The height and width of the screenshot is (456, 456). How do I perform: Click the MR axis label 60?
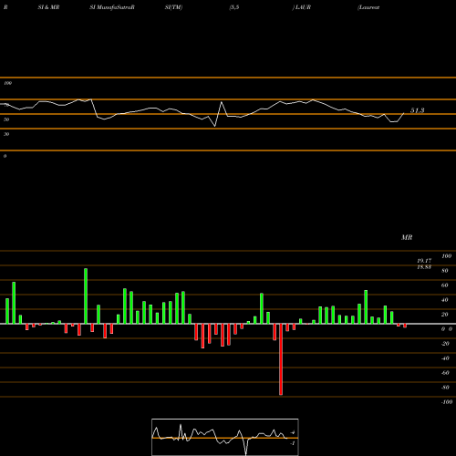445,285
